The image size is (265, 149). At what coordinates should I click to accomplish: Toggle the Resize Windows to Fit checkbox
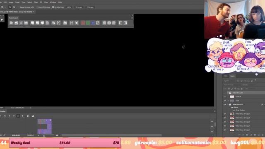(x=19, y=7)
